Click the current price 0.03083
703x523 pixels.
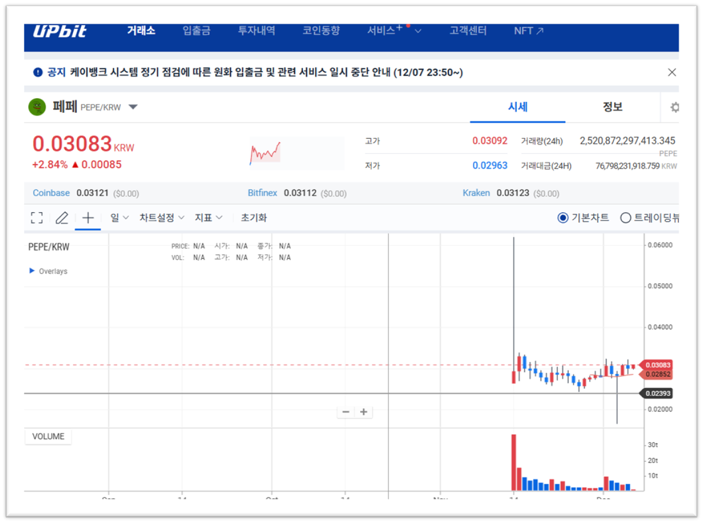tap(72, 143)
